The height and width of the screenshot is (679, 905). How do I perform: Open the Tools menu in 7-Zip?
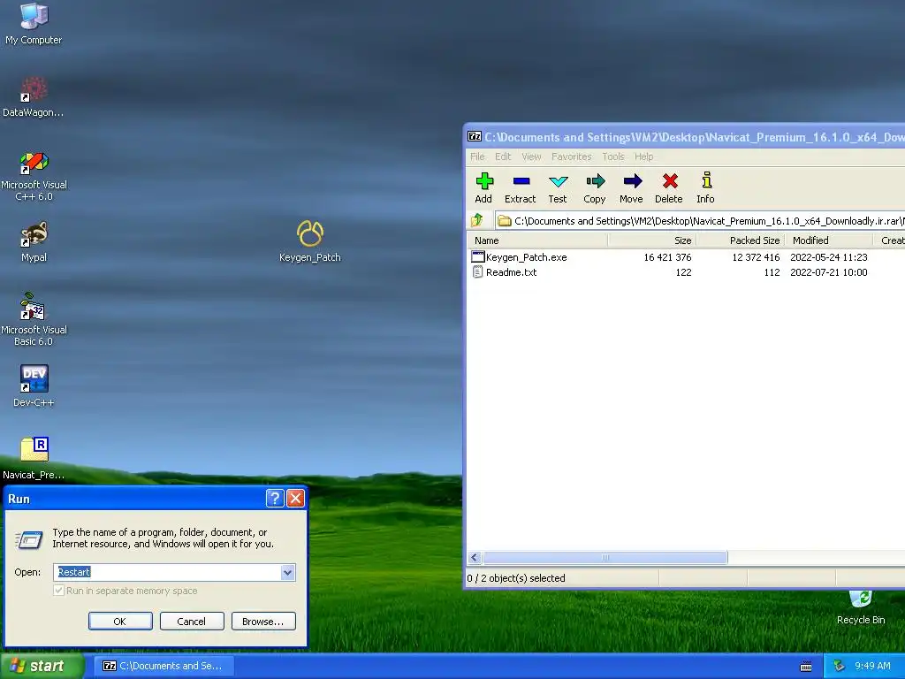(x=613, y=156)
